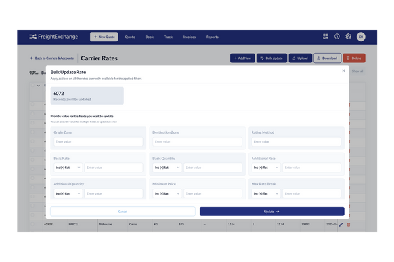The width and height of the screenshot is (394, 262).
Task: Click the red Delete button
Action: [354, 58]
